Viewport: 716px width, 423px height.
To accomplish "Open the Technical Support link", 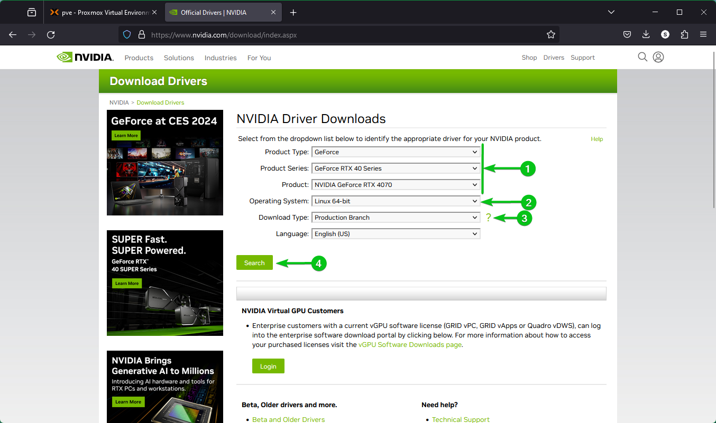I will tap(461, 419).
